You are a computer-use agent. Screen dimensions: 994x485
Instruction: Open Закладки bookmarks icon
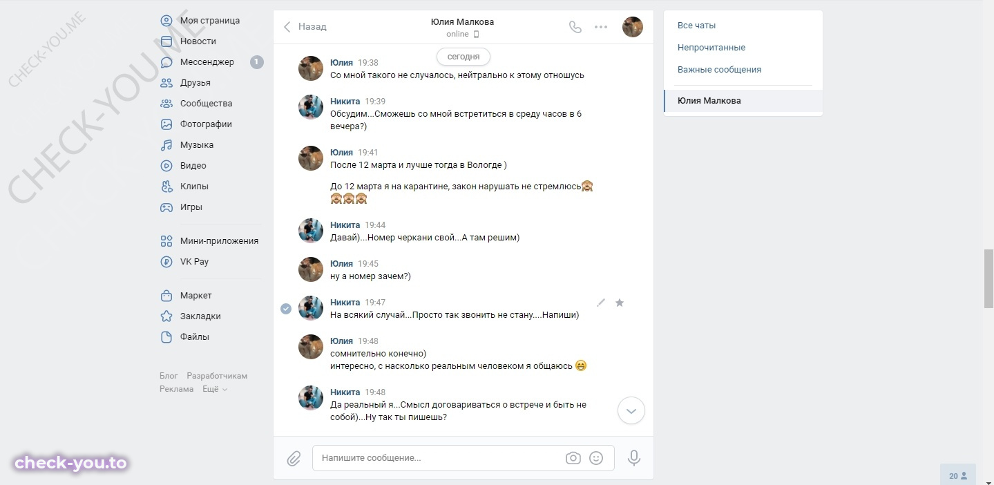(x=166, y=316)
